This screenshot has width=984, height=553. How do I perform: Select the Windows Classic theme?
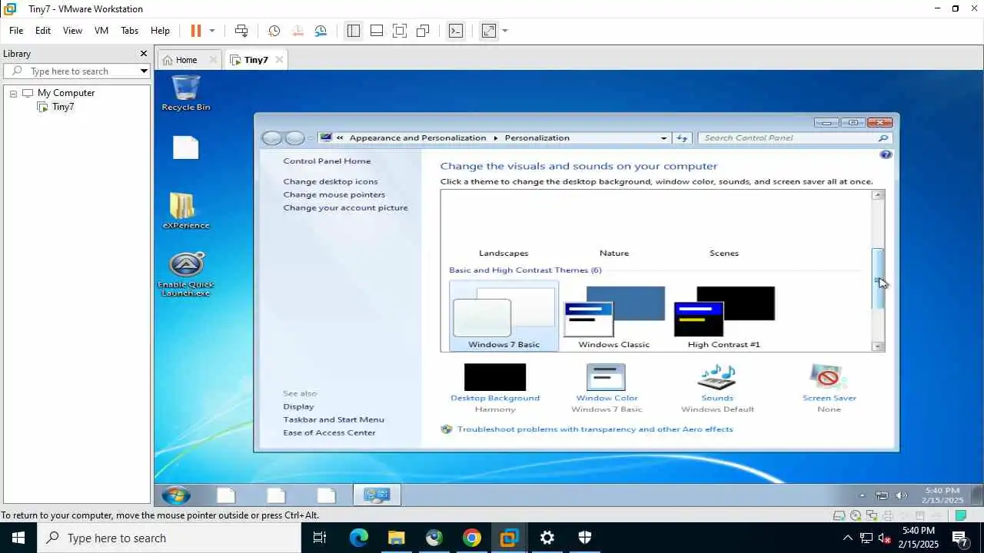[614, 316]
